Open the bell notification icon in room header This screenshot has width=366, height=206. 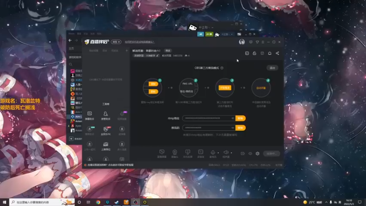point(269,53)
